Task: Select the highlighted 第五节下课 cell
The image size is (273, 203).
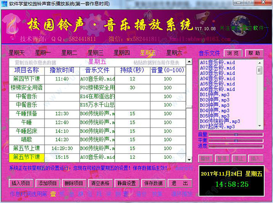Action: click(27, 157)
